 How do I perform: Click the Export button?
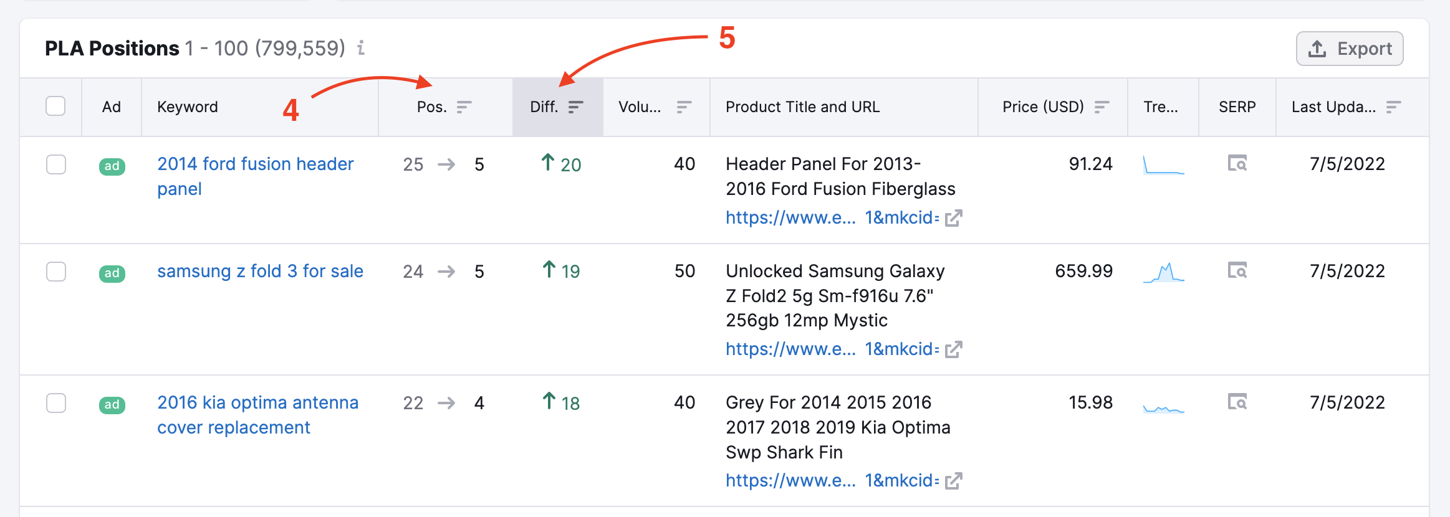(1350, 49)
